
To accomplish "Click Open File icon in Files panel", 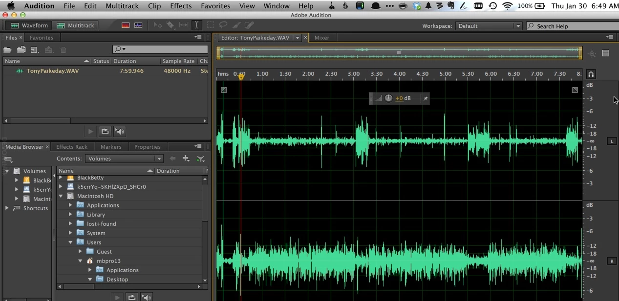I will pyautogui.click(x=7, y=50).
